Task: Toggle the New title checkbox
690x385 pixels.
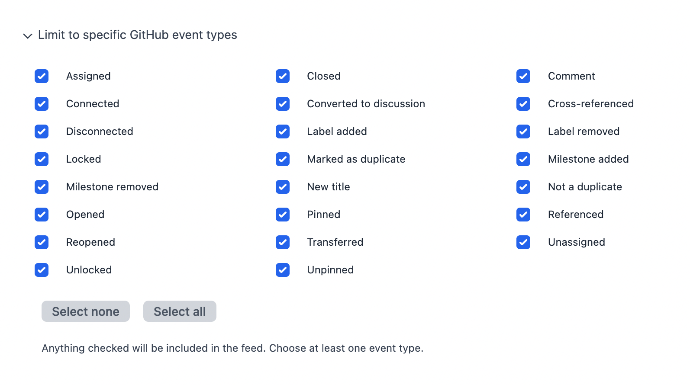Action: click(283, 187)
